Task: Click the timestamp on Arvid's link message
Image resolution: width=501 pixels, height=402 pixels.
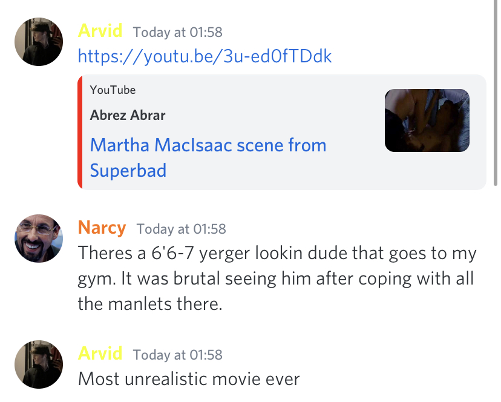Action: click(x=177, y=31)
